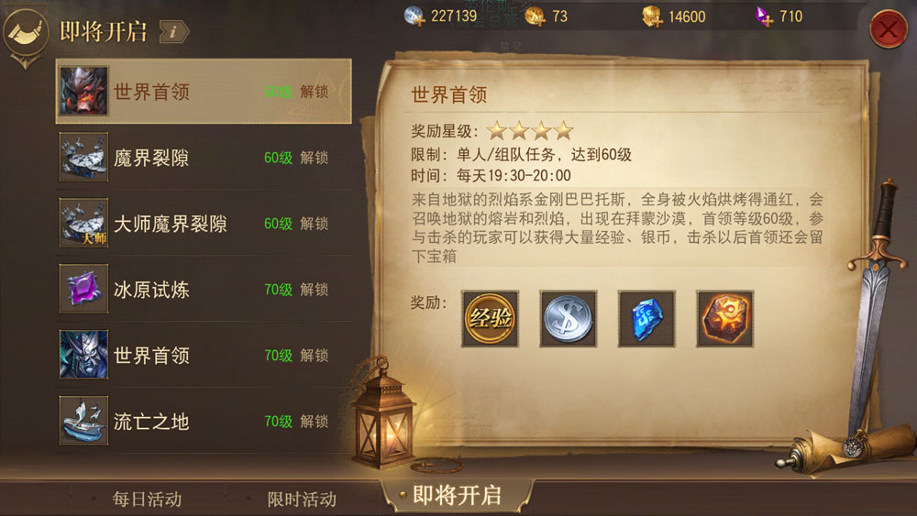This screenshot has height=516, width=917.
Task: Choose the orange rune stone reward icon
Action: coord(724,318)
